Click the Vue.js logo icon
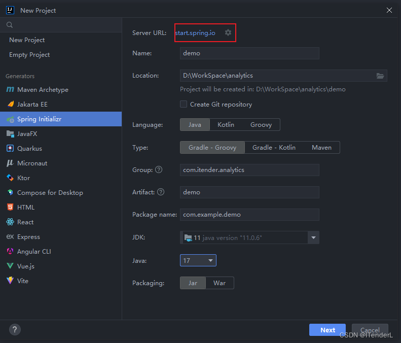This screenshot has height=343, width=401. pos(10,266)
